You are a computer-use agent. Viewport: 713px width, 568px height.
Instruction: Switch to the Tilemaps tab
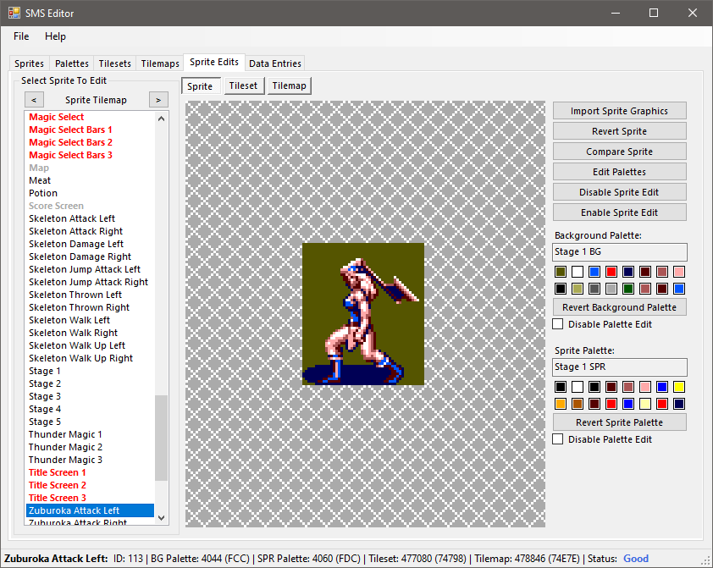tap(160, 63)
